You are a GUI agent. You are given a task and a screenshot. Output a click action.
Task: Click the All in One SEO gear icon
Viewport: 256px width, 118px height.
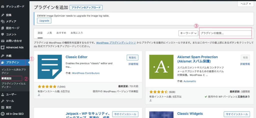tap(2, 114)
